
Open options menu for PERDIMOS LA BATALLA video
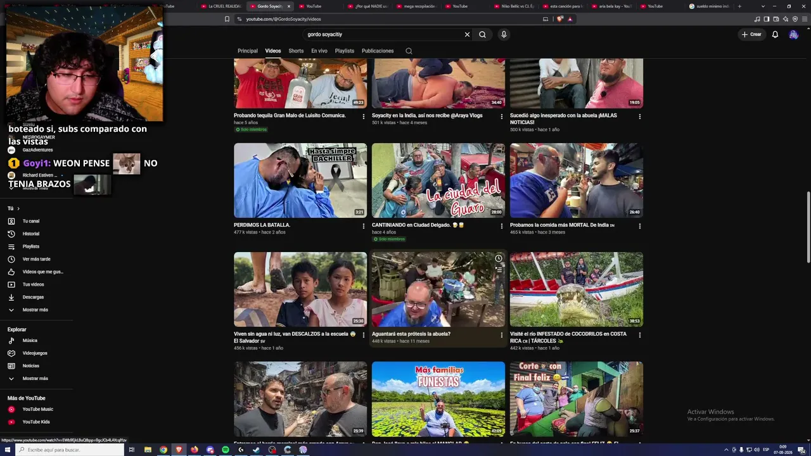[364, 226]
